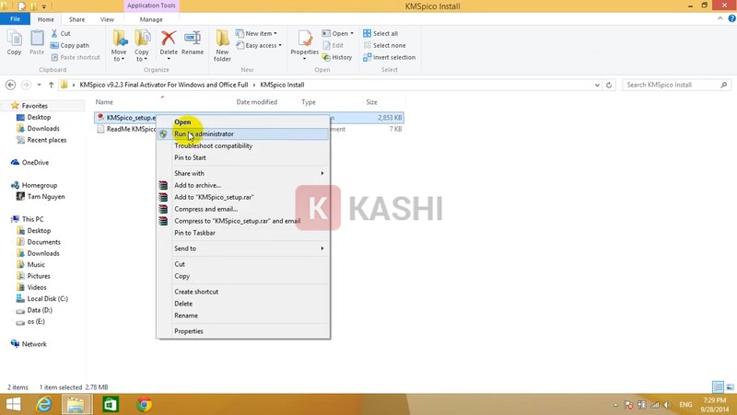Click the History ribbon button
The width and height of the screenshot is (737, 415).
337,57
